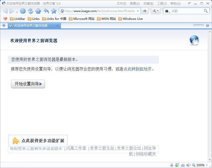
Task: Open the 帮助(H) menu
Action: pyautogui.click(x=175, y=4)
